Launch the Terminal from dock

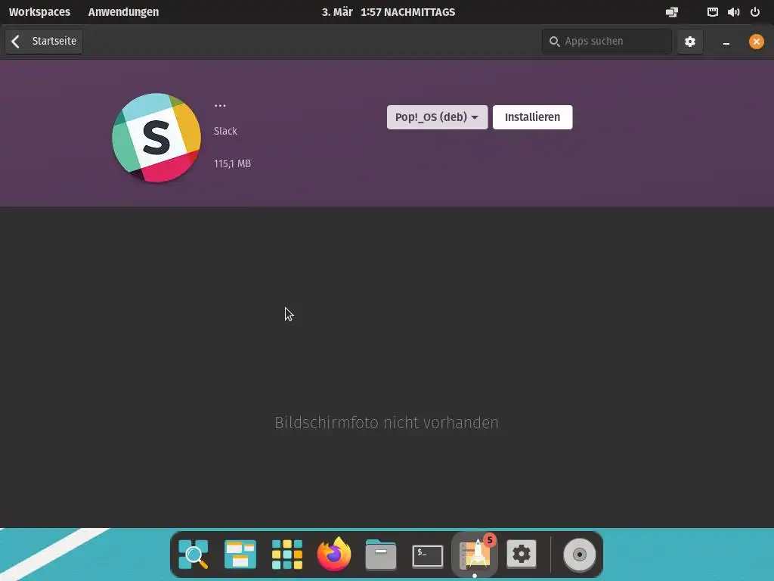428,556
